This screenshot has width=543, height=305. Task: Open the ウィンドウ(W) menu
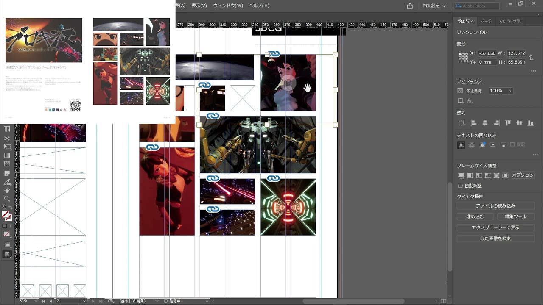point(228,6)
